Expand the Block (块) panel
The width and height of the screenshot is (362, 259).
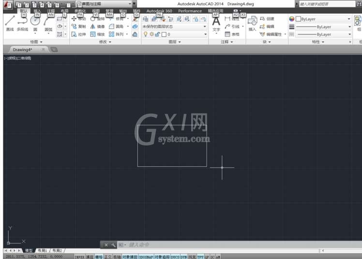click(x=267, y=42)
